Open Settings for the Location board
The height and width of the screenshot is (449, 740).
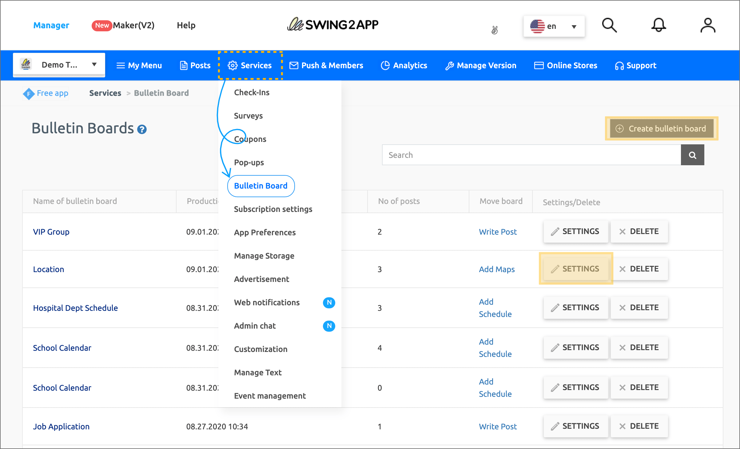[576, 268]
